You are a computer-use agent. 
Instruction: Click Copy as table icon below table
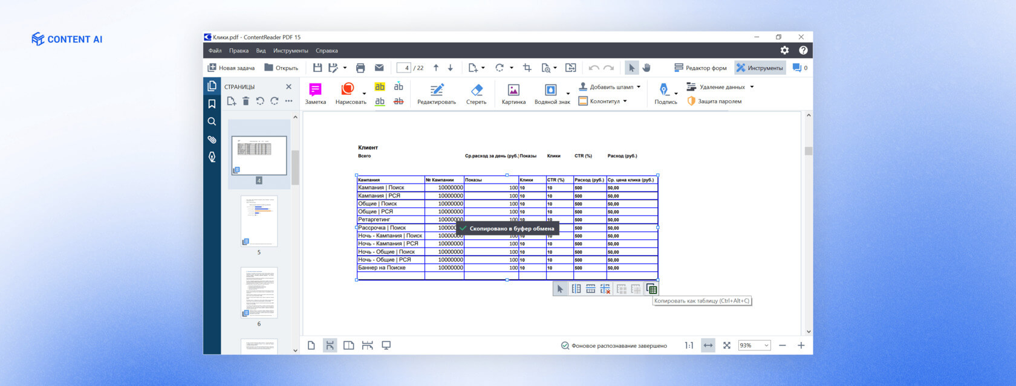[651, 289]
